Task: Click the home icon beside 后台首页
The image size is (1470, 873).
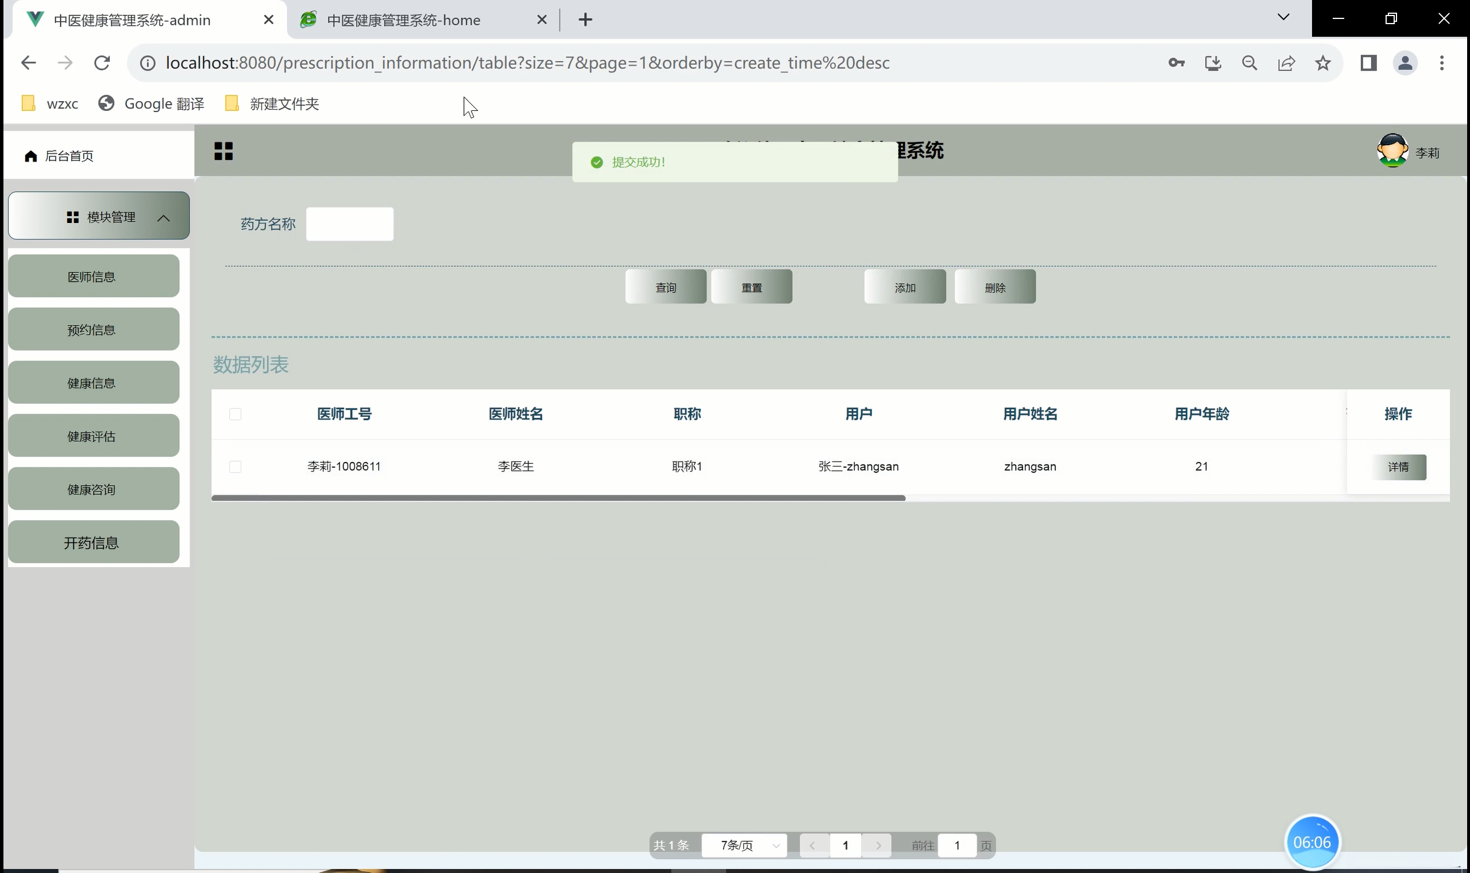Action: click(x=30, y=156)
